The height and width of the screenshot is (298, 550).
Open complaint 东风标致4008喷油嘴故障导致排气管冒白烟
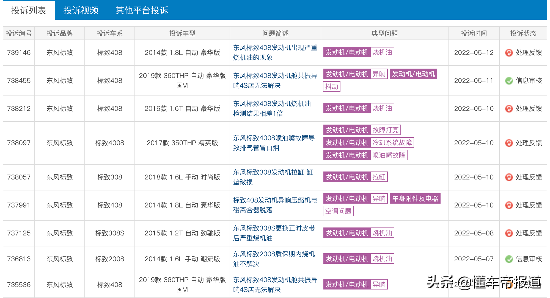pyautogui.click(x=274, y=143)
